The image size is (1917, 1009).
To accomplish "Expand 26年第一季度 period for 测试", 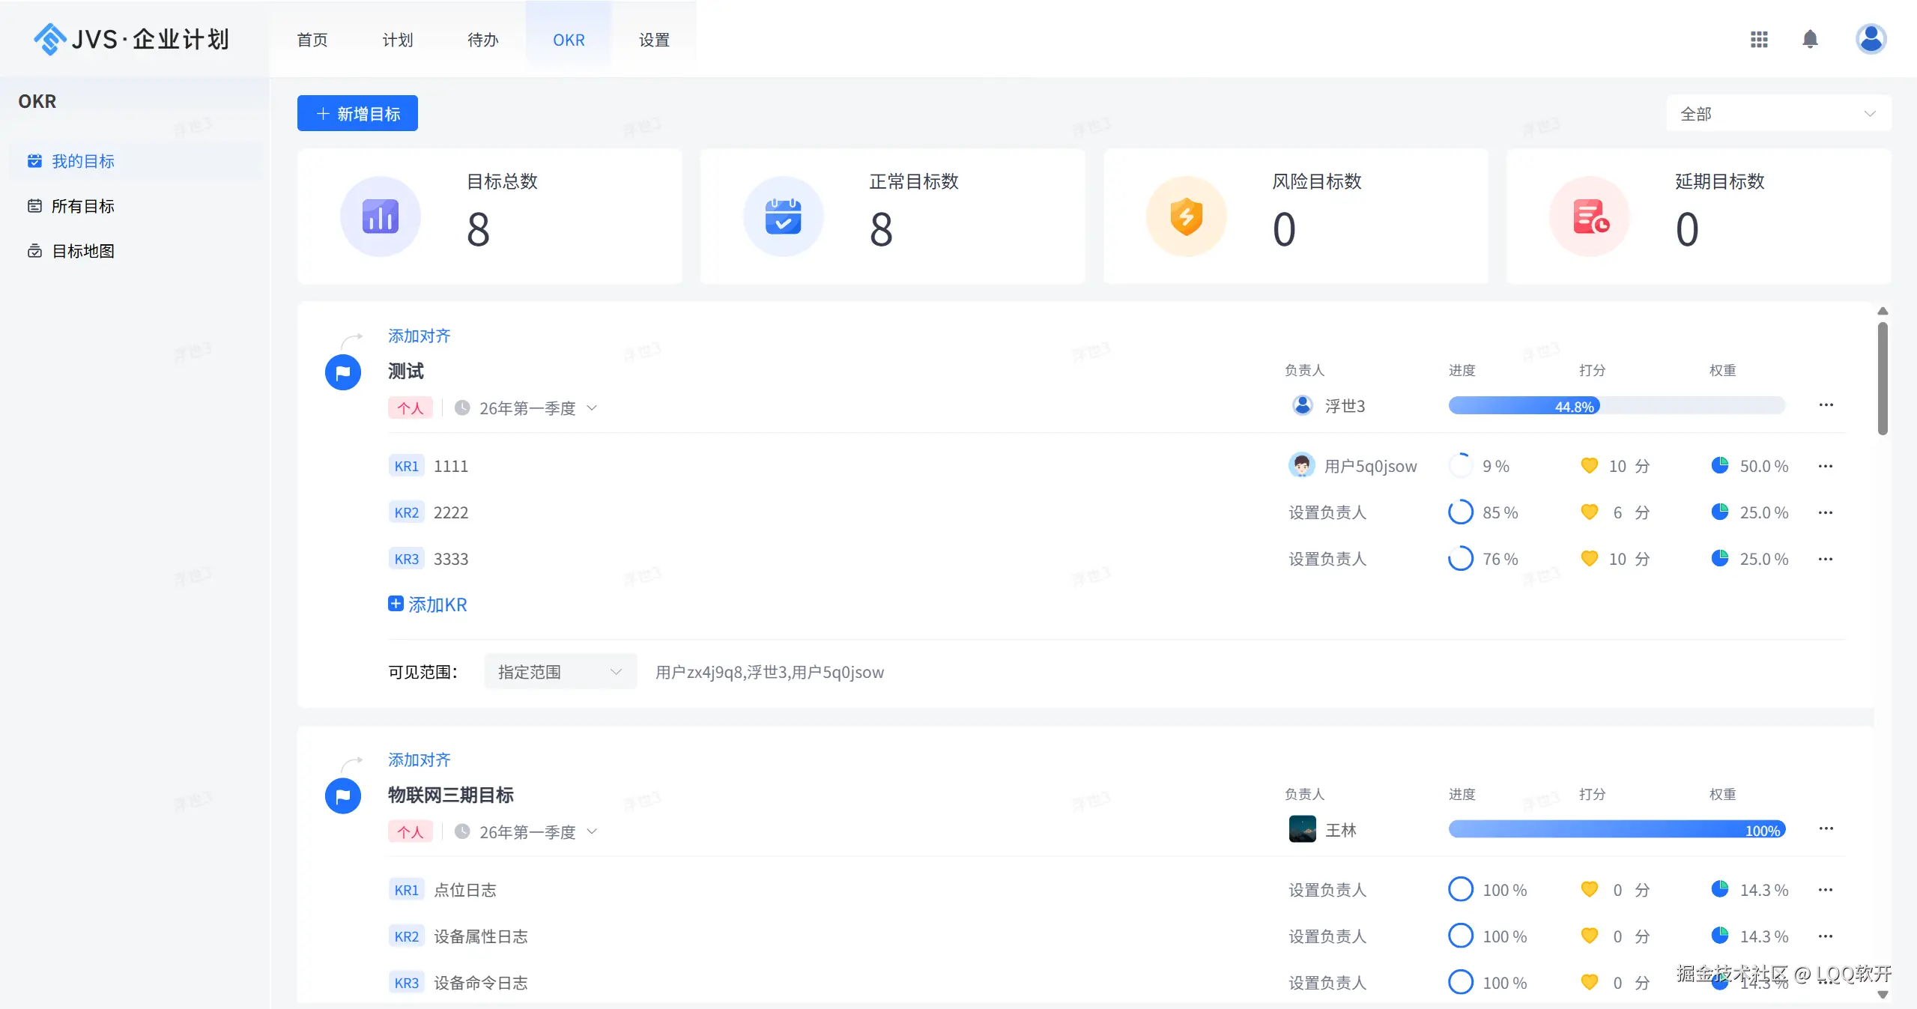I will click(x=592, y=408).
